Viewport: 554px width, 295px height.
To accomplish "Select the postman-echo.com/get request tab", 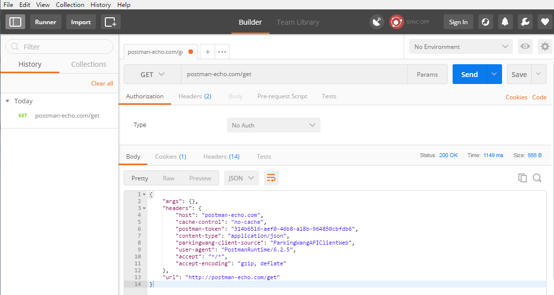I will coord(161,52).
